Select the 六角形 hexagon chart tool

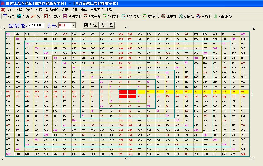(x=202, y=16)
